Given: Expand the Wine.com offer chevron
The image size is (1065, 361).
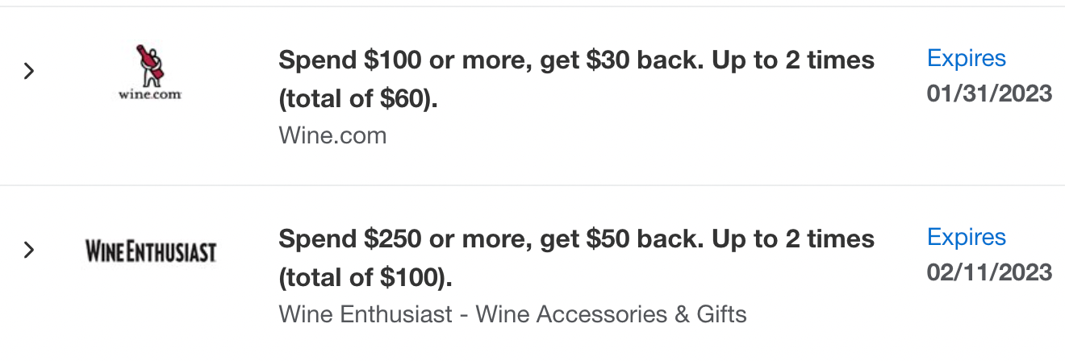Looking at the screenshot, I should pyautogui.click(x=29, y=71).
